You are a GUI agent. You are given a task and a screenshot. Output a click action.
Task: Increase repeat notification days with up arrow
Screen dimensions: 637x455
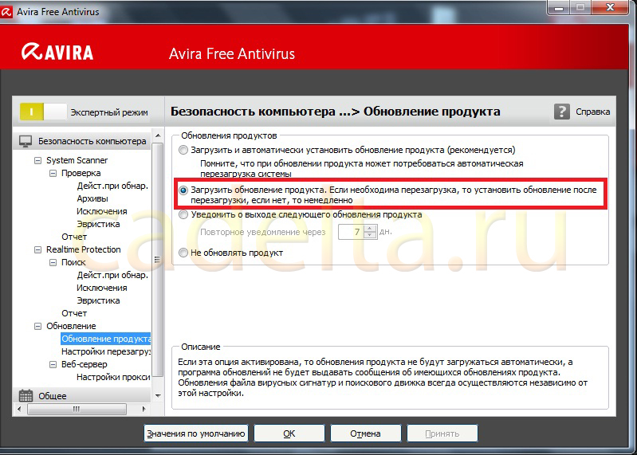tap(370, 229)
